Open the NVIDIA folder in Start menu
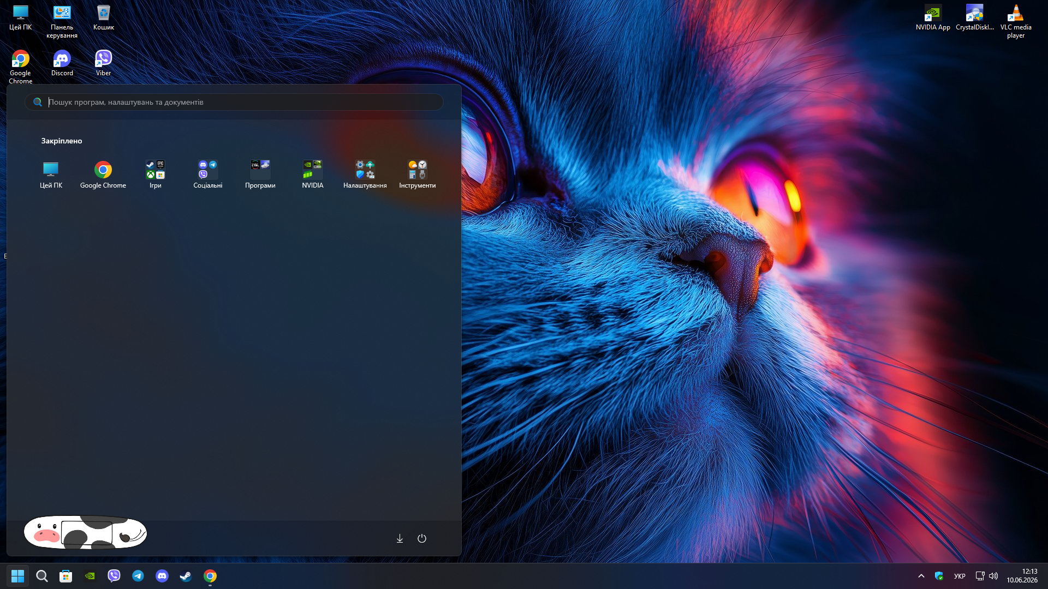The height and width of the screenshot is (589, 1048). coord(313,175)
